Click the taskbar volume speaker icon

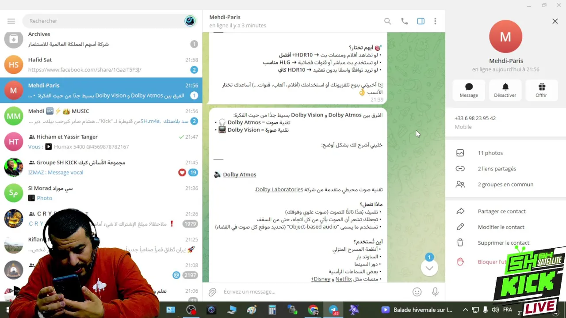click(495, 310)
